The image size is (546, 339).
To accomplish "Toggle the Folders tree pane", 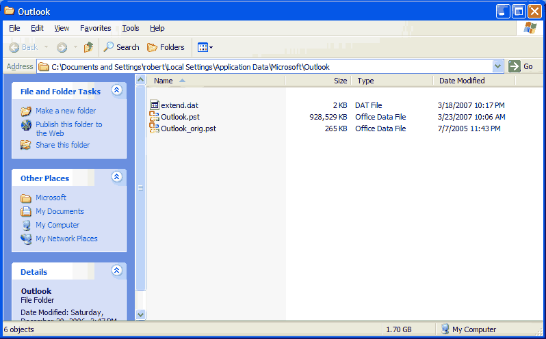I will tap(166, 47).
